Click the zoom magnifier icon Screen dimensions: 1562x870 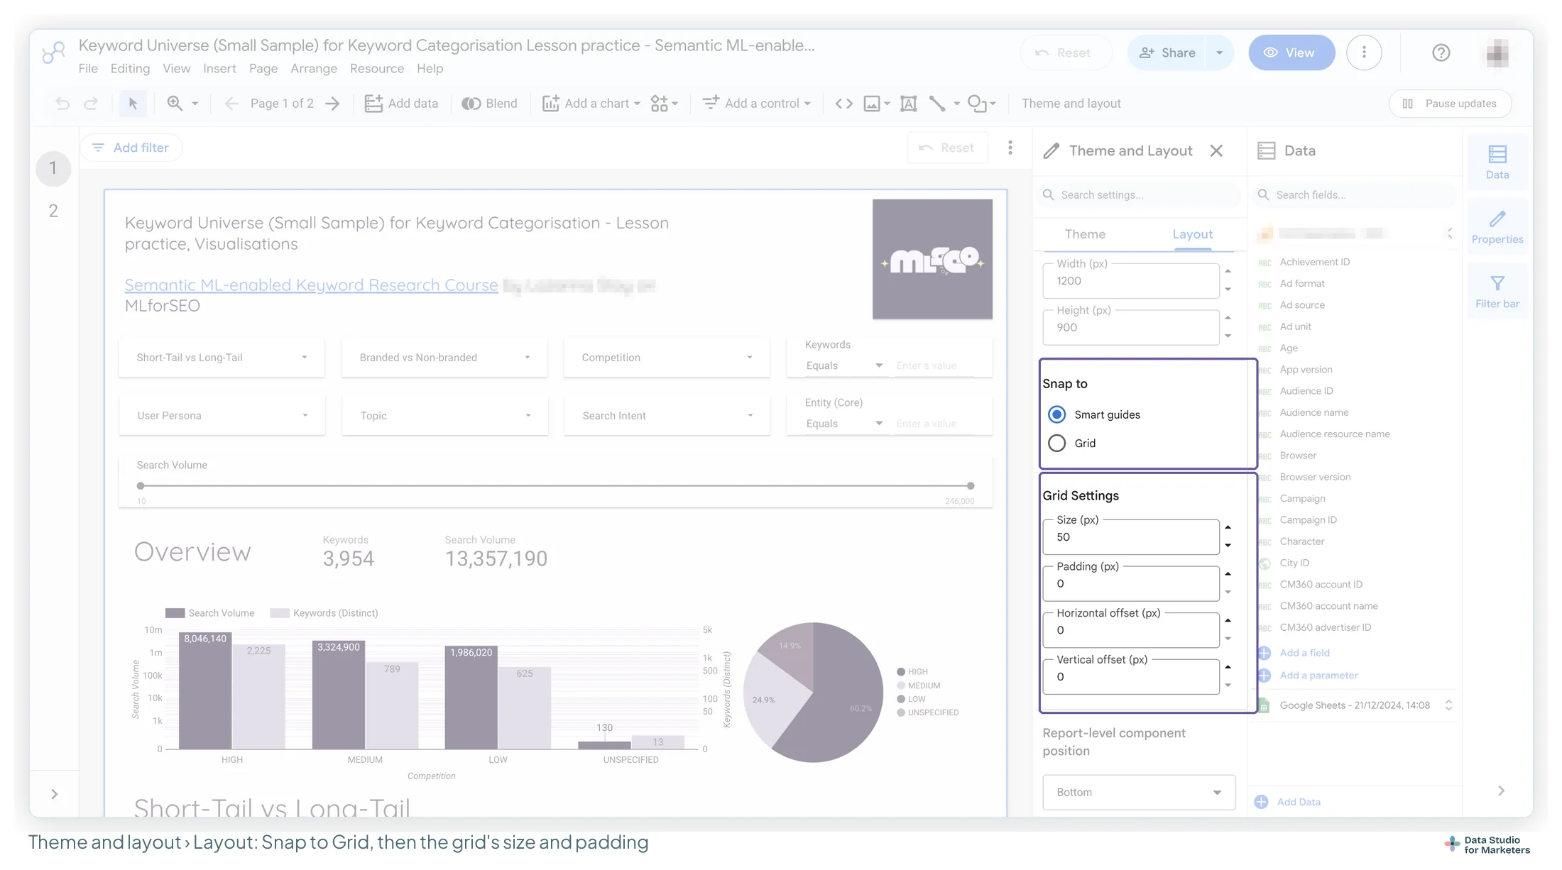175,104
